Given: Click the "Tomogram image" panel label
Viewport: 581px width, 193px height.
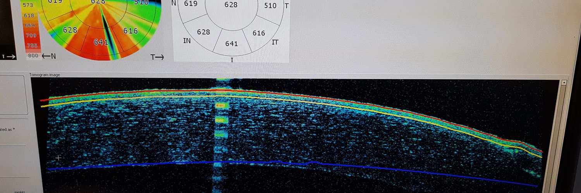Looking at the screenshot, I should 45,75.
